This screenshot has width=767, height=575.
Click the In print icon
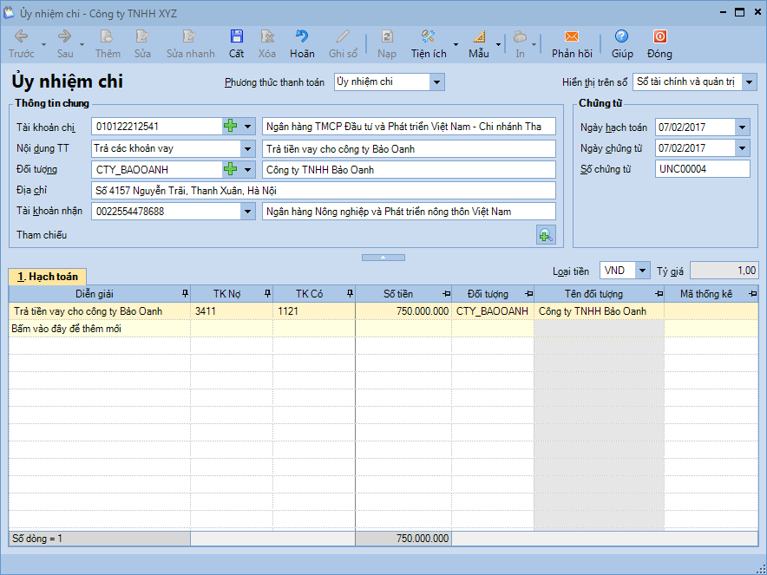coord(520,36)
